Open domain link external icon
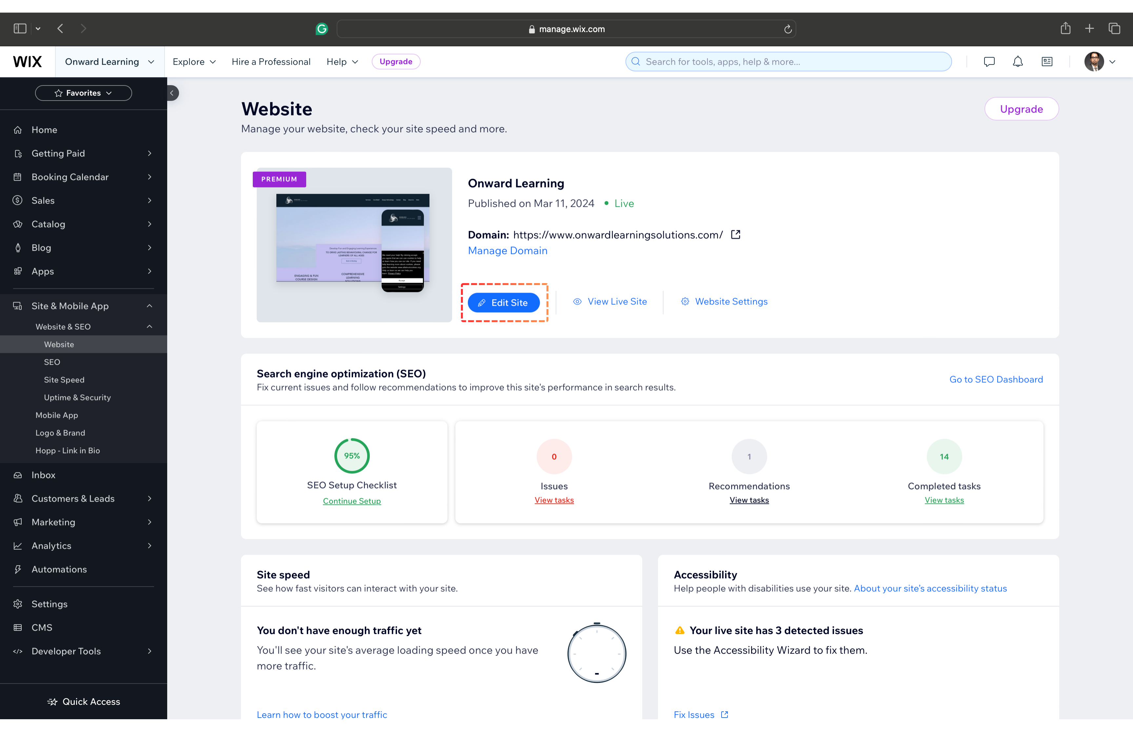Screen dimensions: 1133x732 click(x=735, y=235)
